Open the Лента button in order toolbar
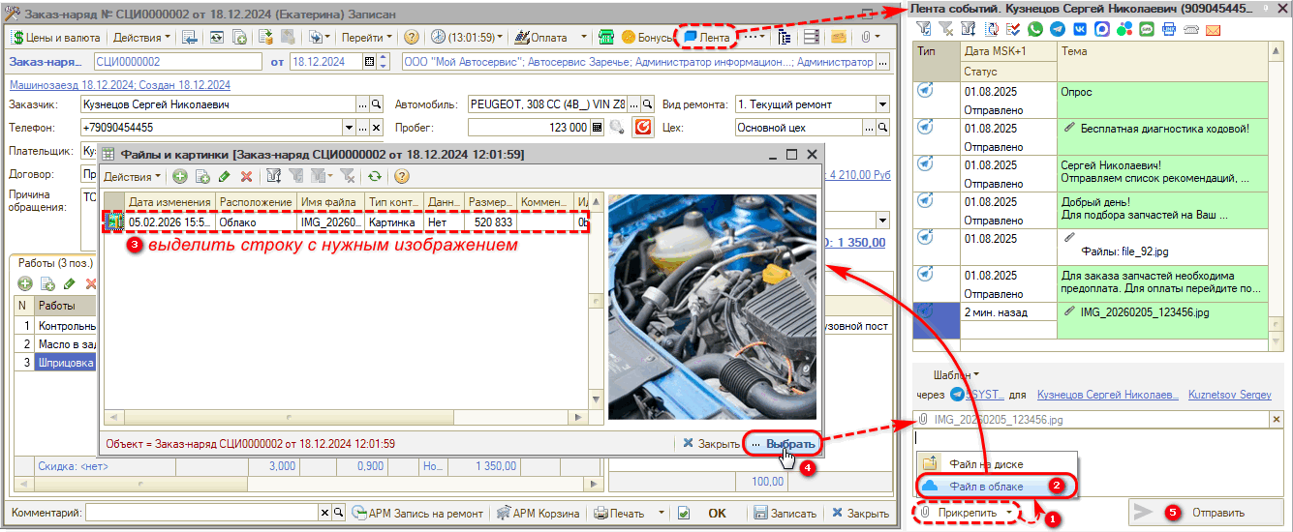Screen dimensions: 1293x532 [707, 38]
